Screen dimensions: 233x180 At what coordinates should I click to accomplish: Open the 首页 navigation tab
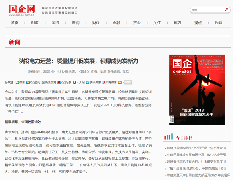click(15, 23)
